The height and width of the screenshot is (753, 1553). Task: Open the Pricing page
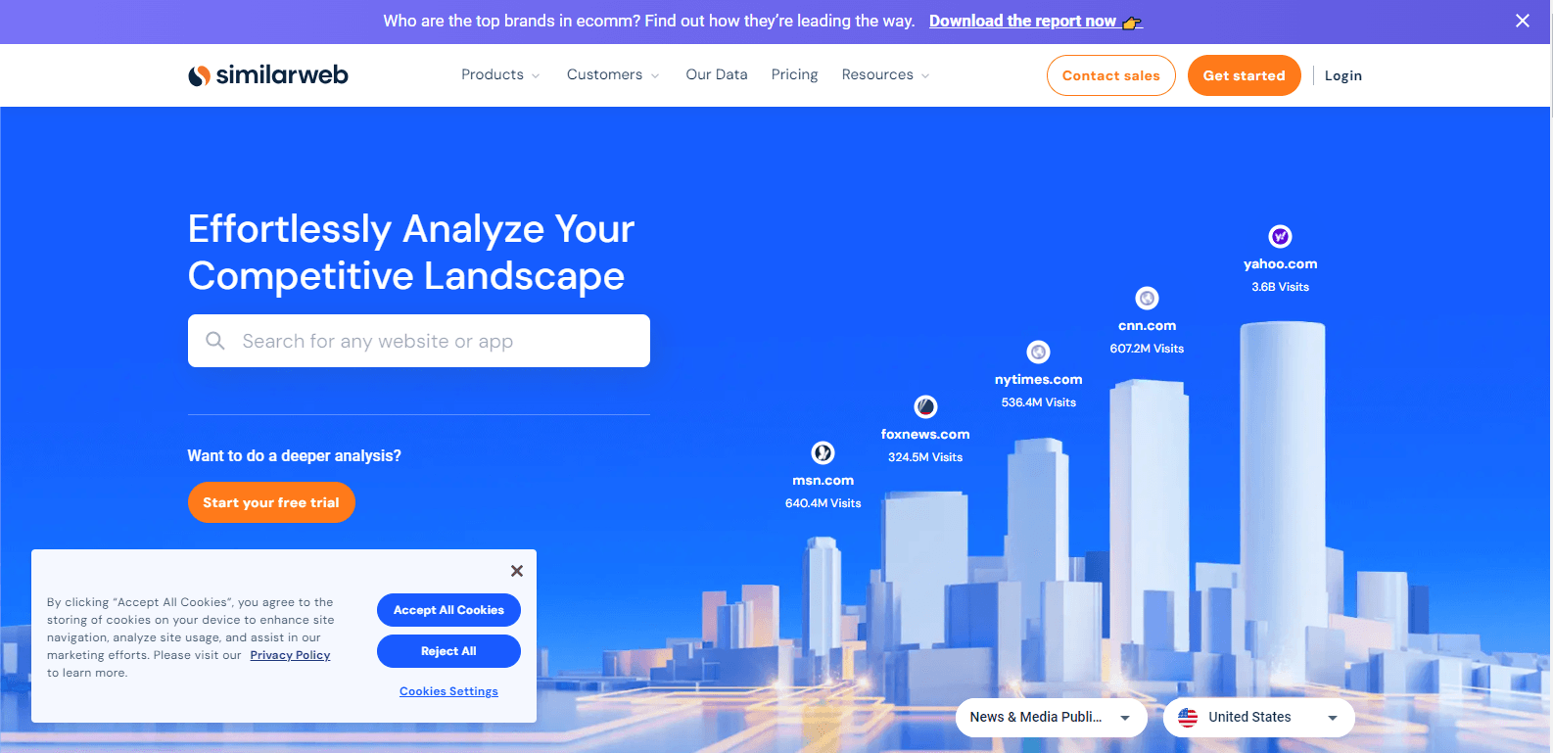(x=794, y=74)
